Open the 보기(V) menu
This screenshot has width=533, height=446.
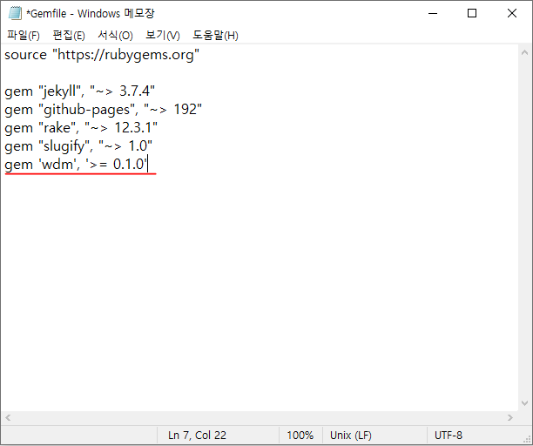coord(163,36)
